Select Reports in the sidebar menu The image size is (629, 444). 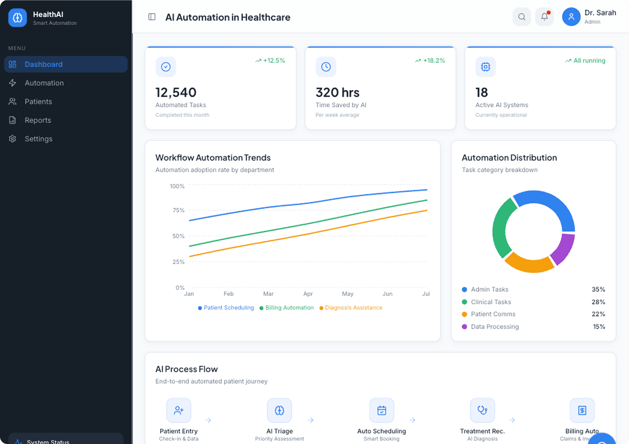[x=38, y=120]
